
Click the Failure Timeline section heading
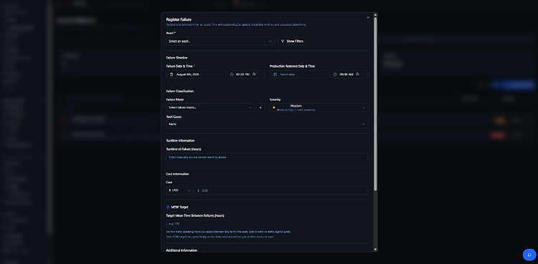176,58
